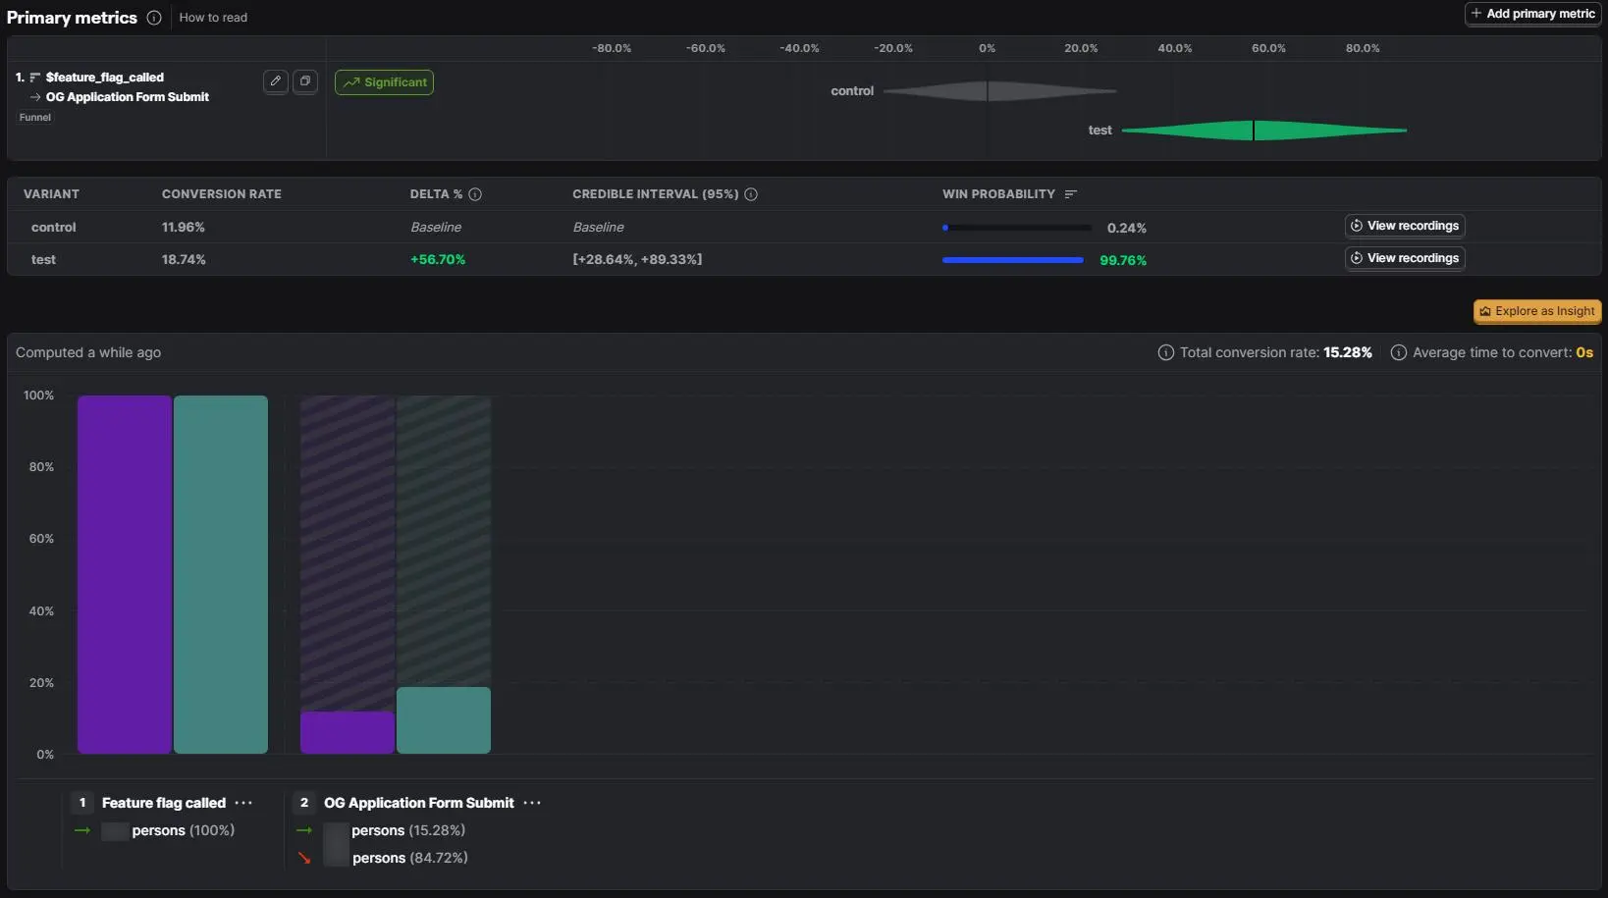This screenshot has height=898, width=1608.
Task: Open the Feature flag called step options menu
Action: pos(243,803)
